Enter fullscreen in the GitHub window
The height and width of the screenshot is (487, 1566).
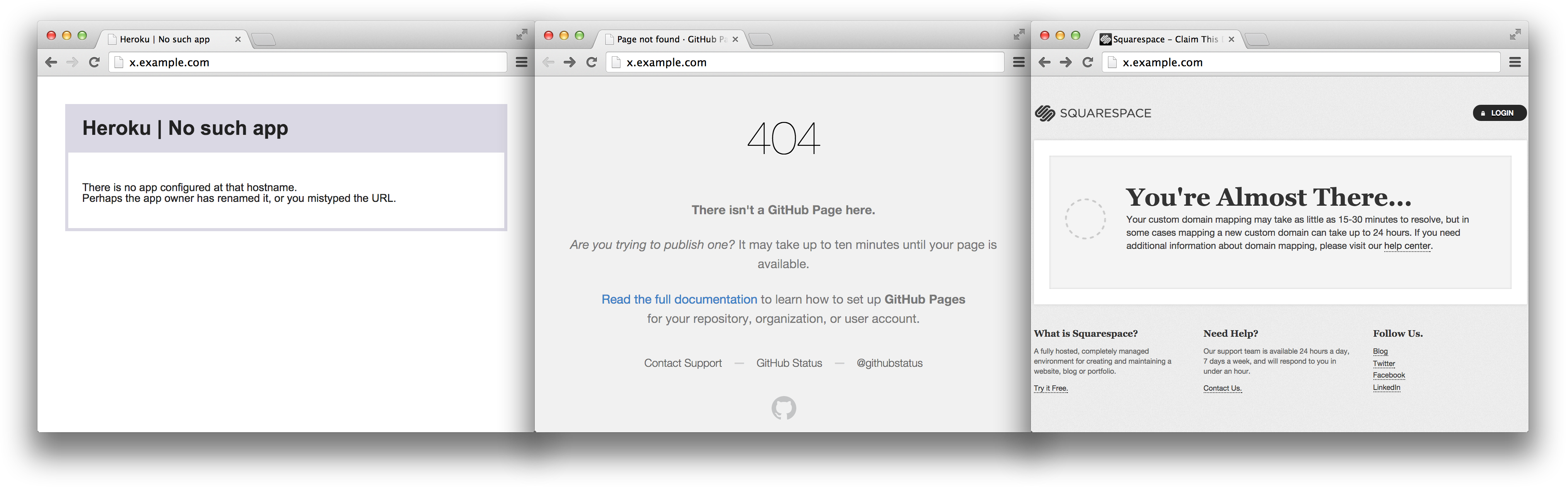[x=1019, y=35]
